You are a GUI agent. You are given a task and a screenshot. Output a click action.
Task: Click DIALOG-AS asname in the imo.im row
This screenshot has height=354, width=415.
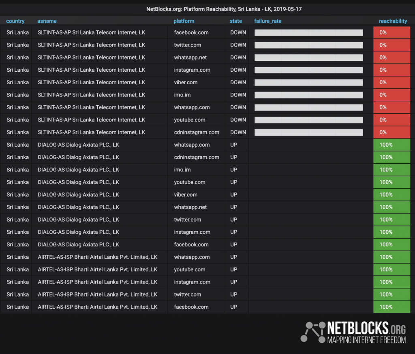click(78, 170)
